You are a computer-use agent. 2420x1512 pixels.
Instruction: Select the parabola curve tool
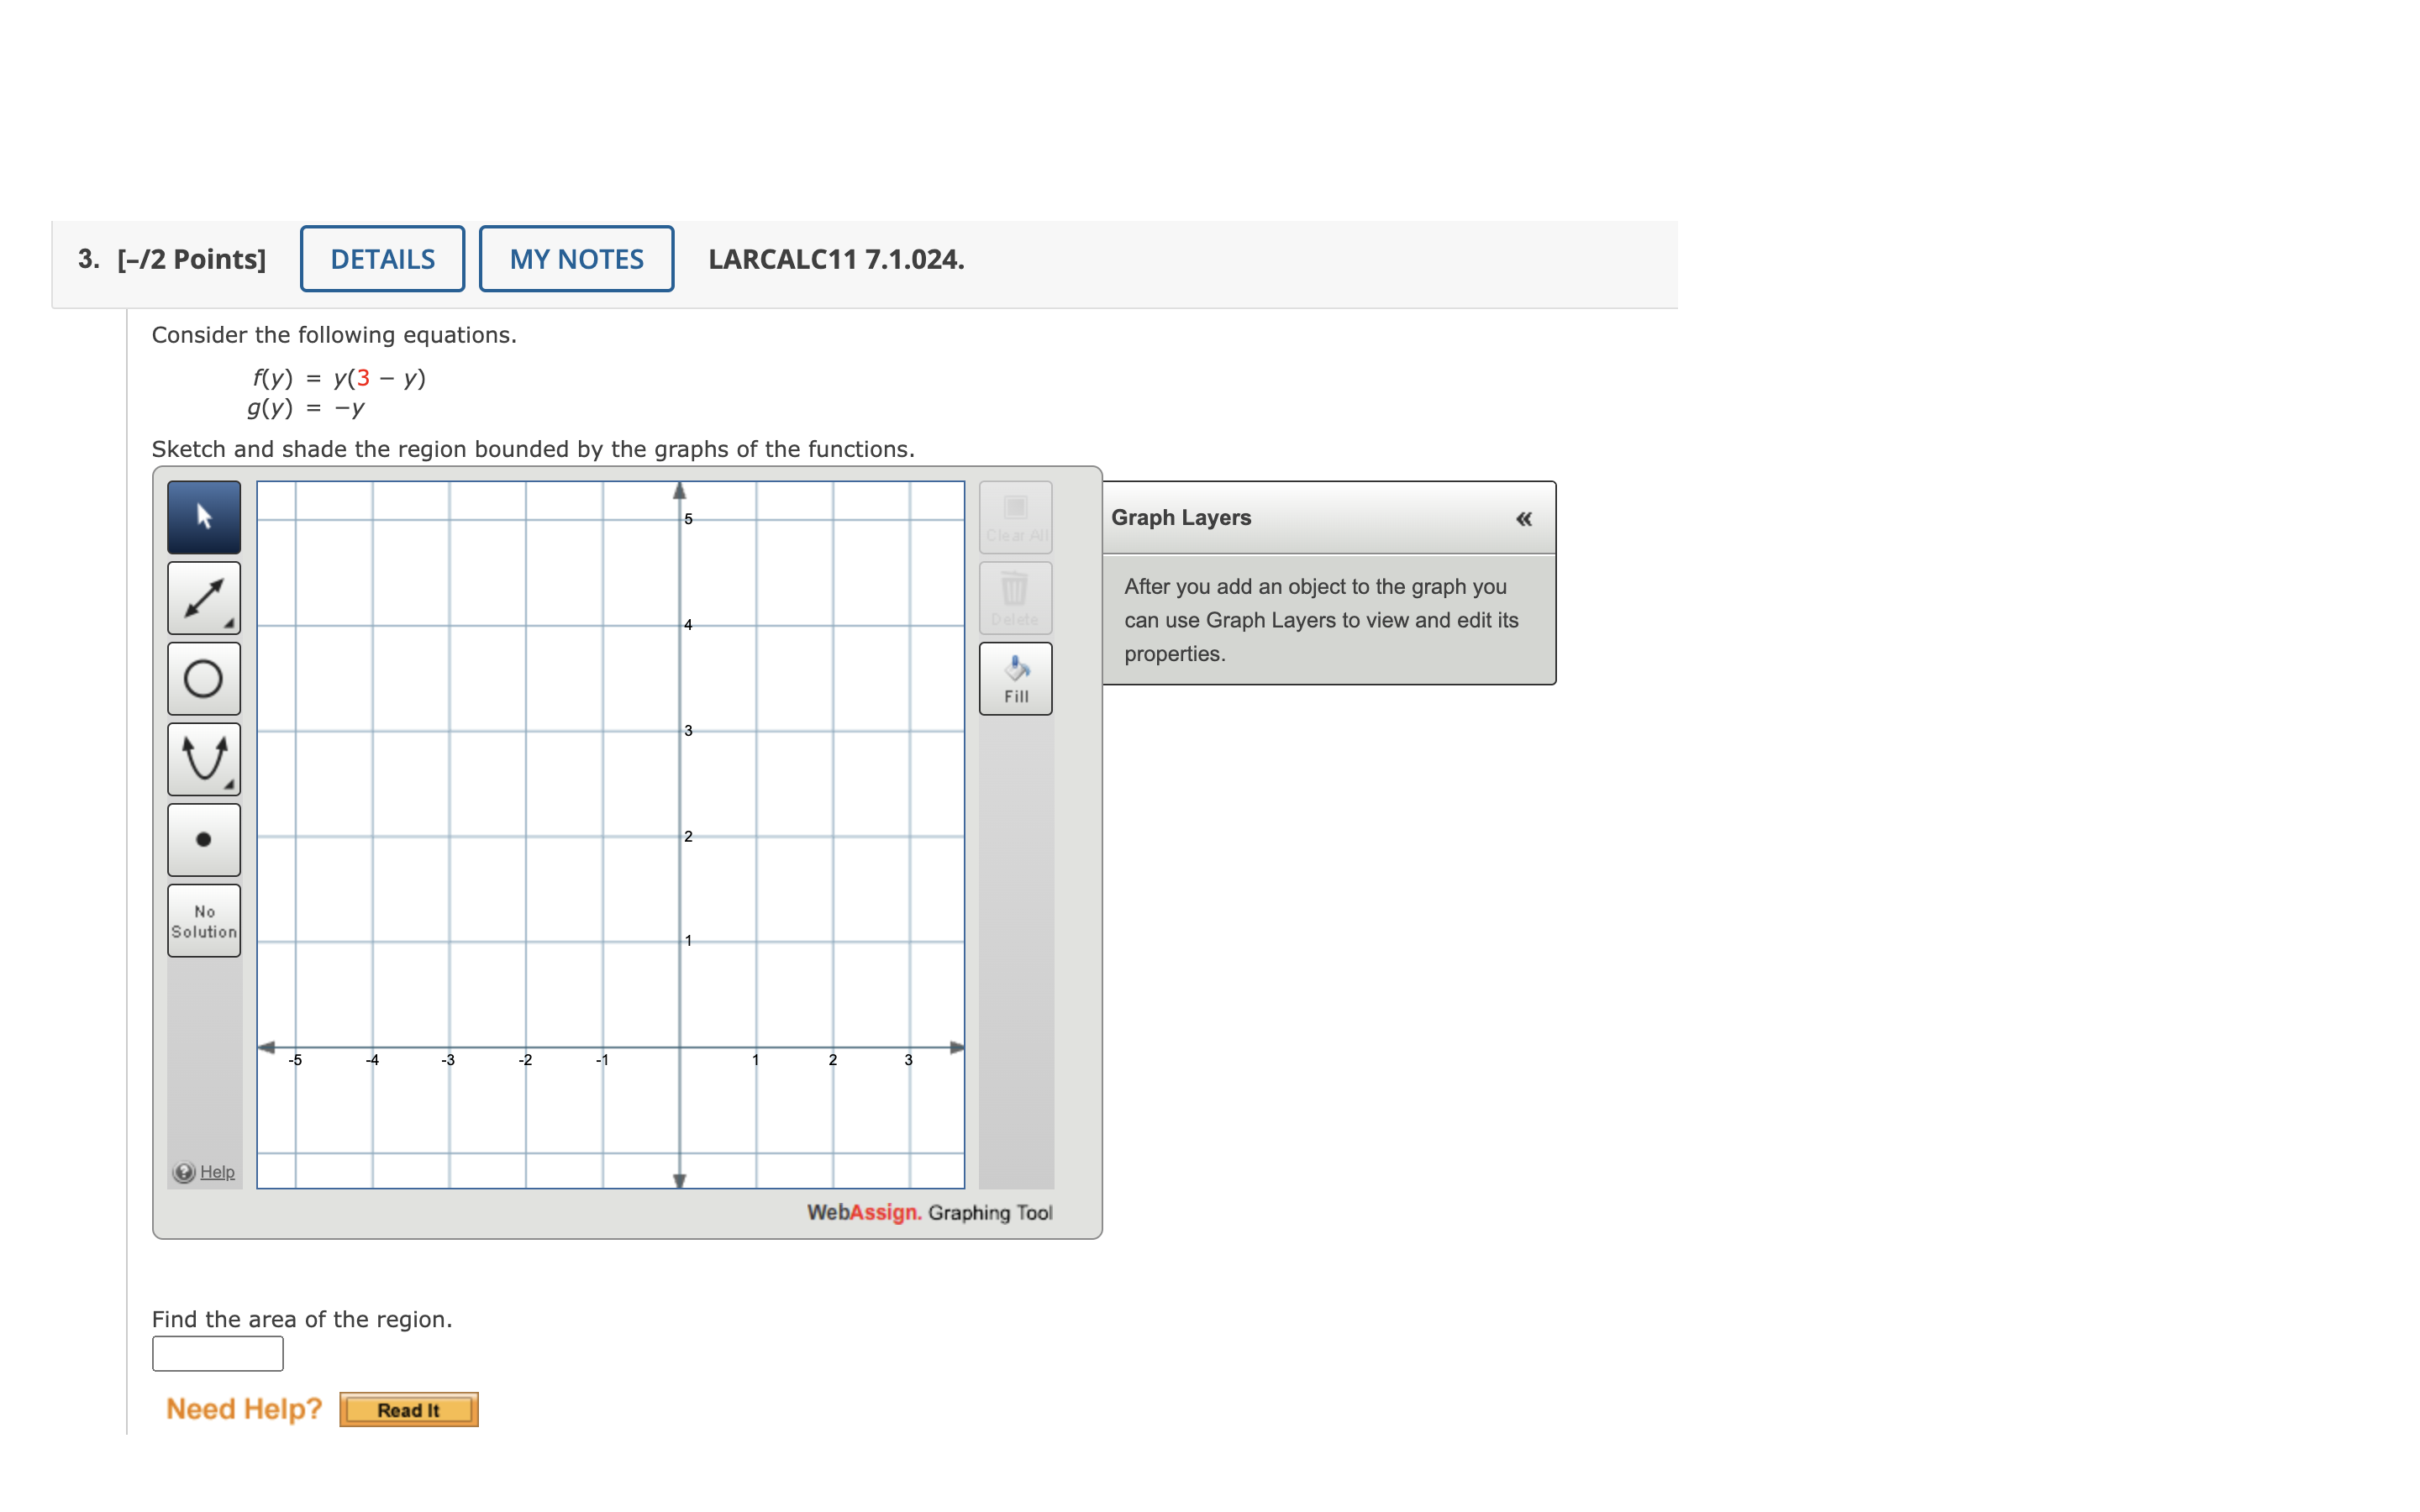coord(203,759)
